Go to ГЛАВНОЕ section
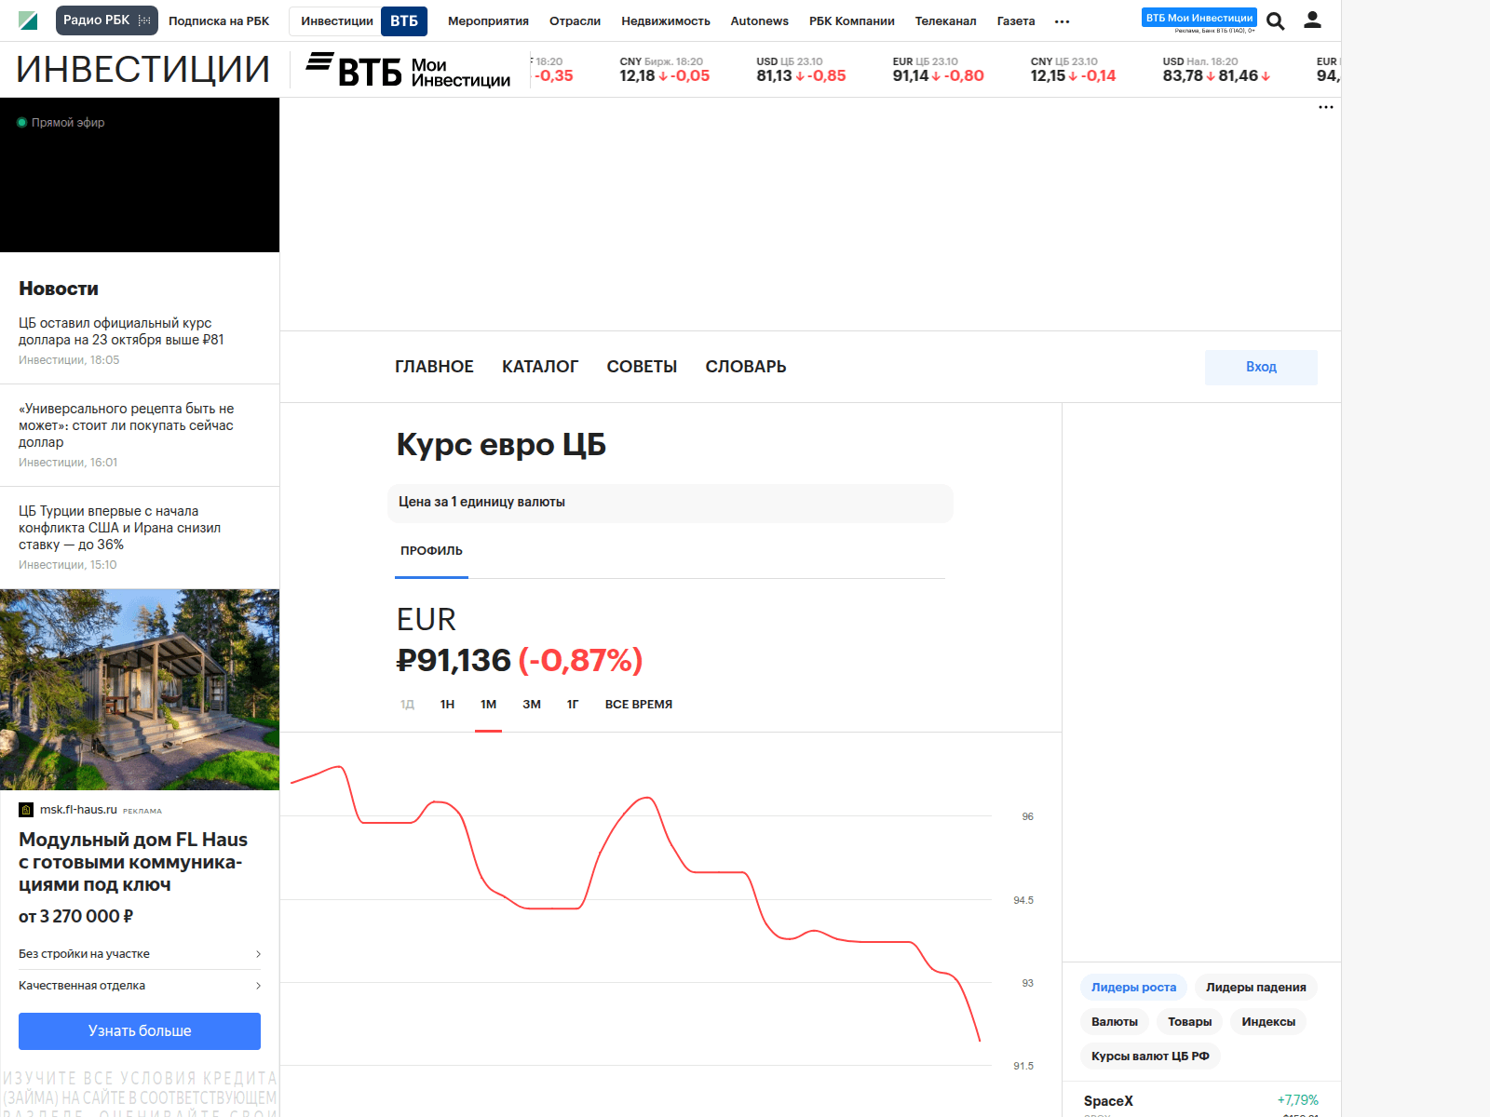This screenshot has height=1117, width=1490. [x=434, y=367]
